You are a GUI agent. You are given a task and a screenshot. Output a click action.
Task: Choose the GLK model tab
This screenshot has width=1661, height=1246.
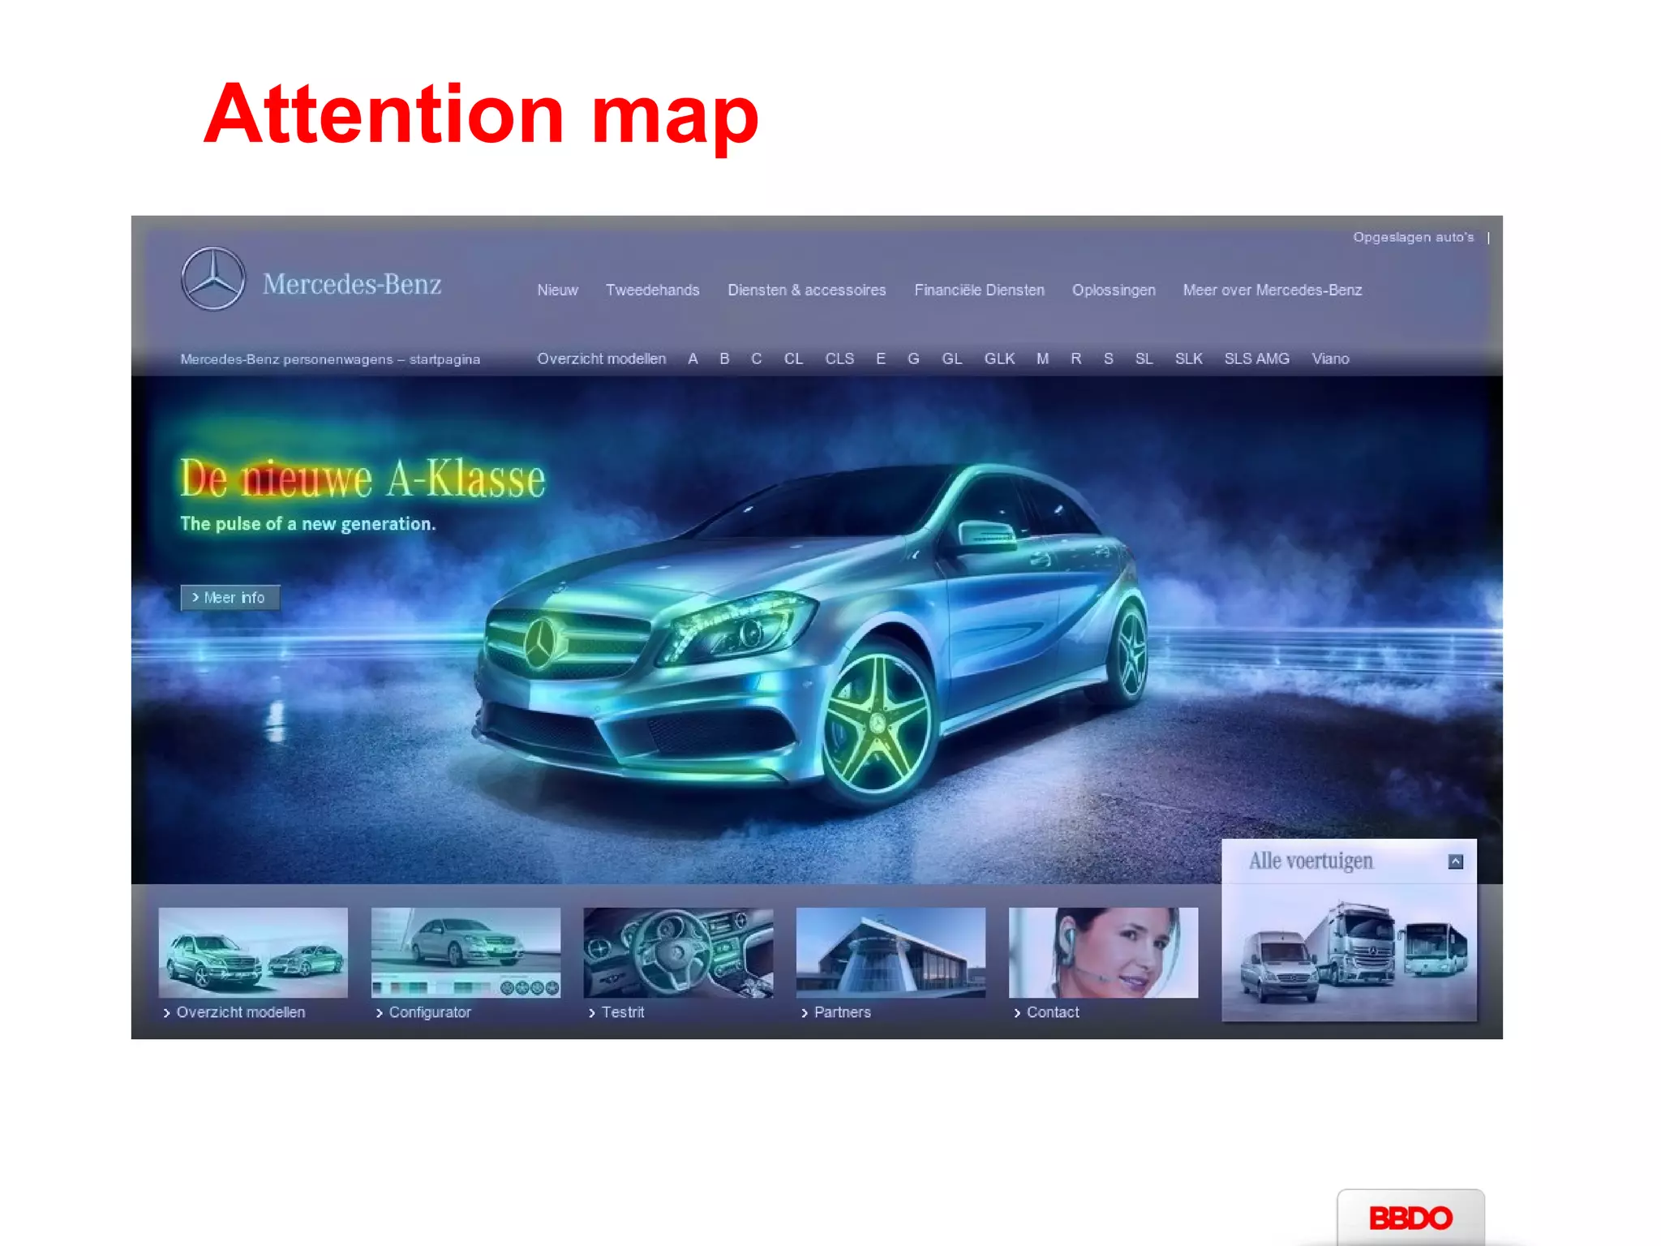pos(999,359)
